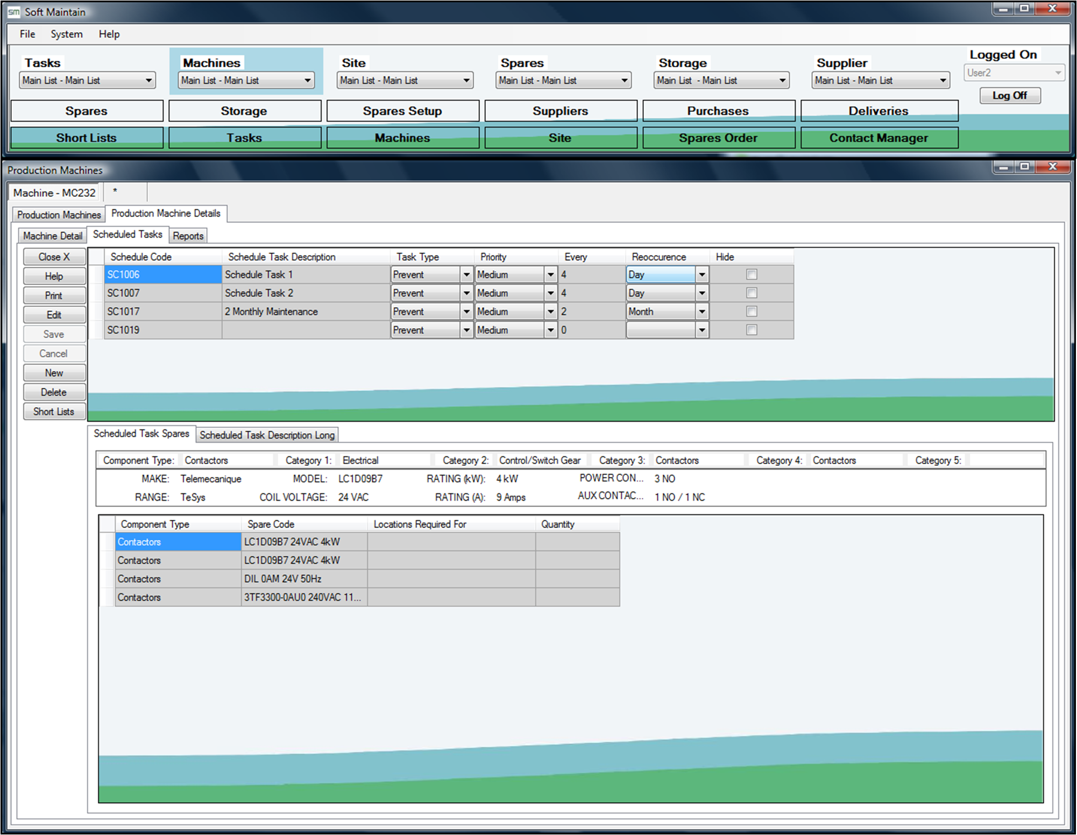The height and width of the screenshot is (835, 1077).
Task: Click the green Tasks button
Action: coord(244,138)
